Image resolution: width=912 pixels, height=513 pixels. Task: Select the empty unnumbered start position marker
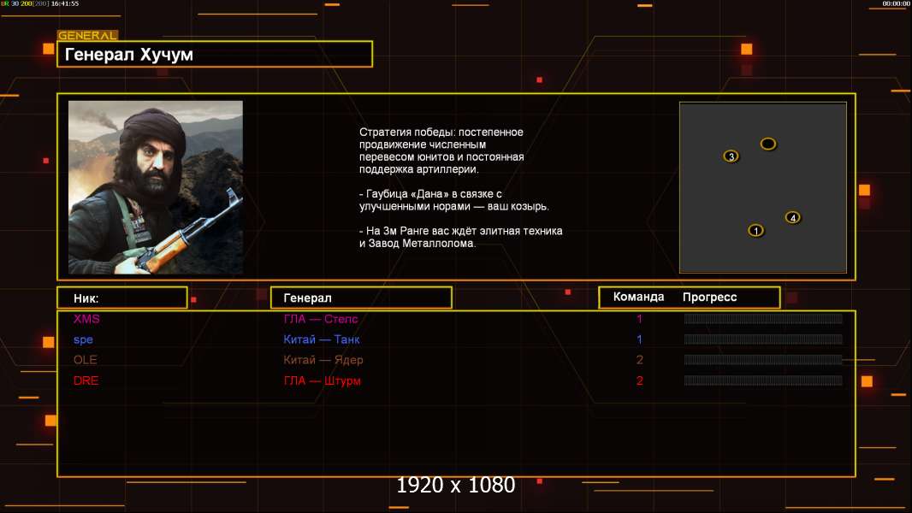(x=767, y=144)
